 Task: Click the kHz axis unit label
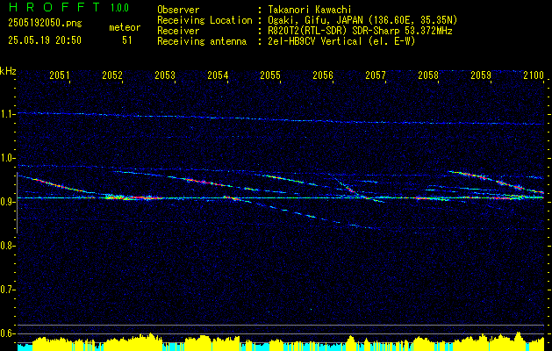tap(8, 71)
